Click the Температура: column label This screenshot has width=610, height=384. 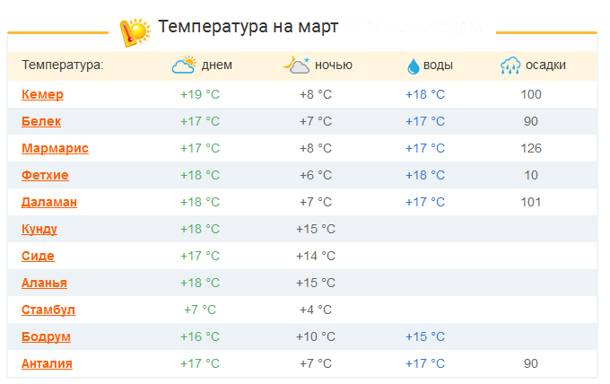pos(63,65)
